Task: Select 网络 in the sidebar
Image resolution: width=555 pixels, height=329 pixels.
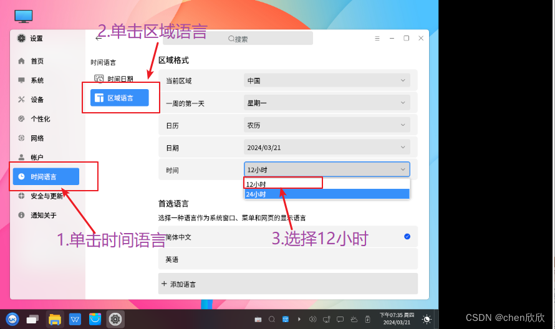Action: pyautogui.click(x=37, y=138)
